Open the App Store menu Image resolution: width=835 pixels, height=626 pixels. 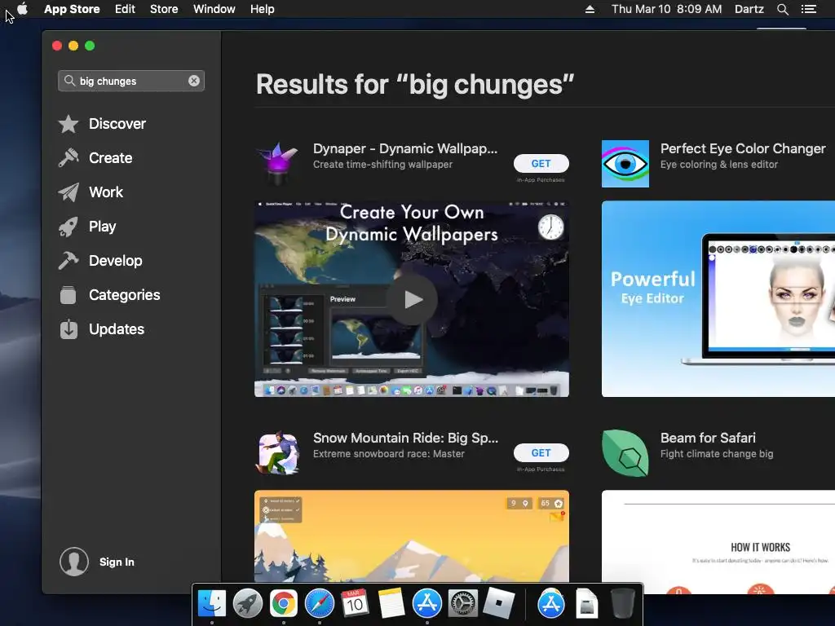point(72,9)
